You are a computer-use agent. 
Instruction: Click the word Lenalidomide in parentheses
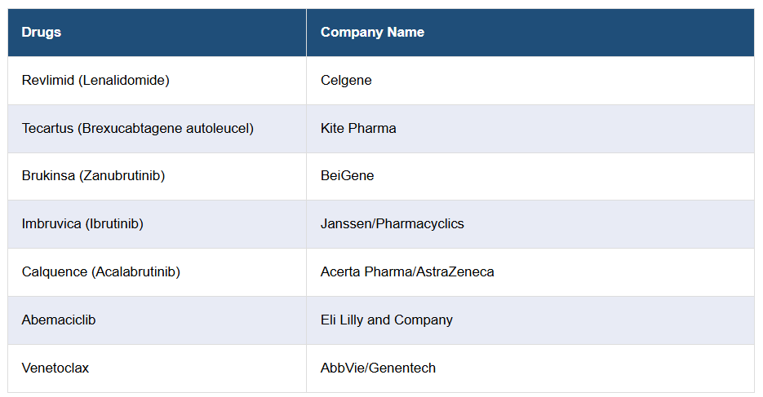pos(124,81)
